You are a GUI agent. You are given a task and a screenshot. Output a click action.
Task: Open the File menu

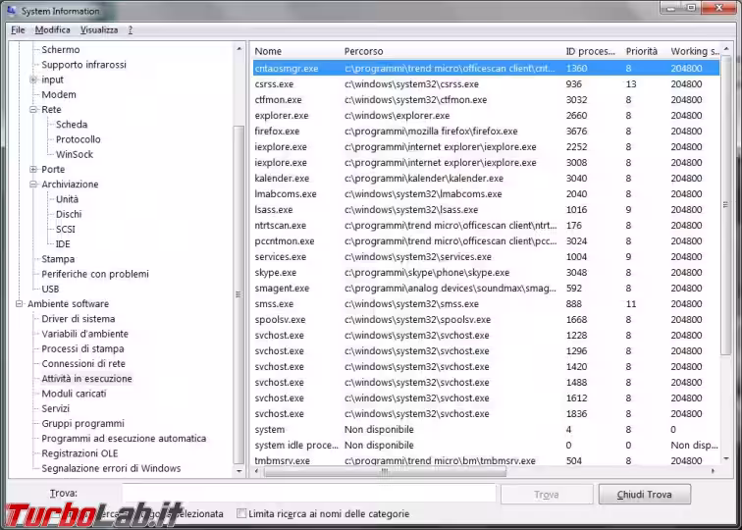pos(18,29)
